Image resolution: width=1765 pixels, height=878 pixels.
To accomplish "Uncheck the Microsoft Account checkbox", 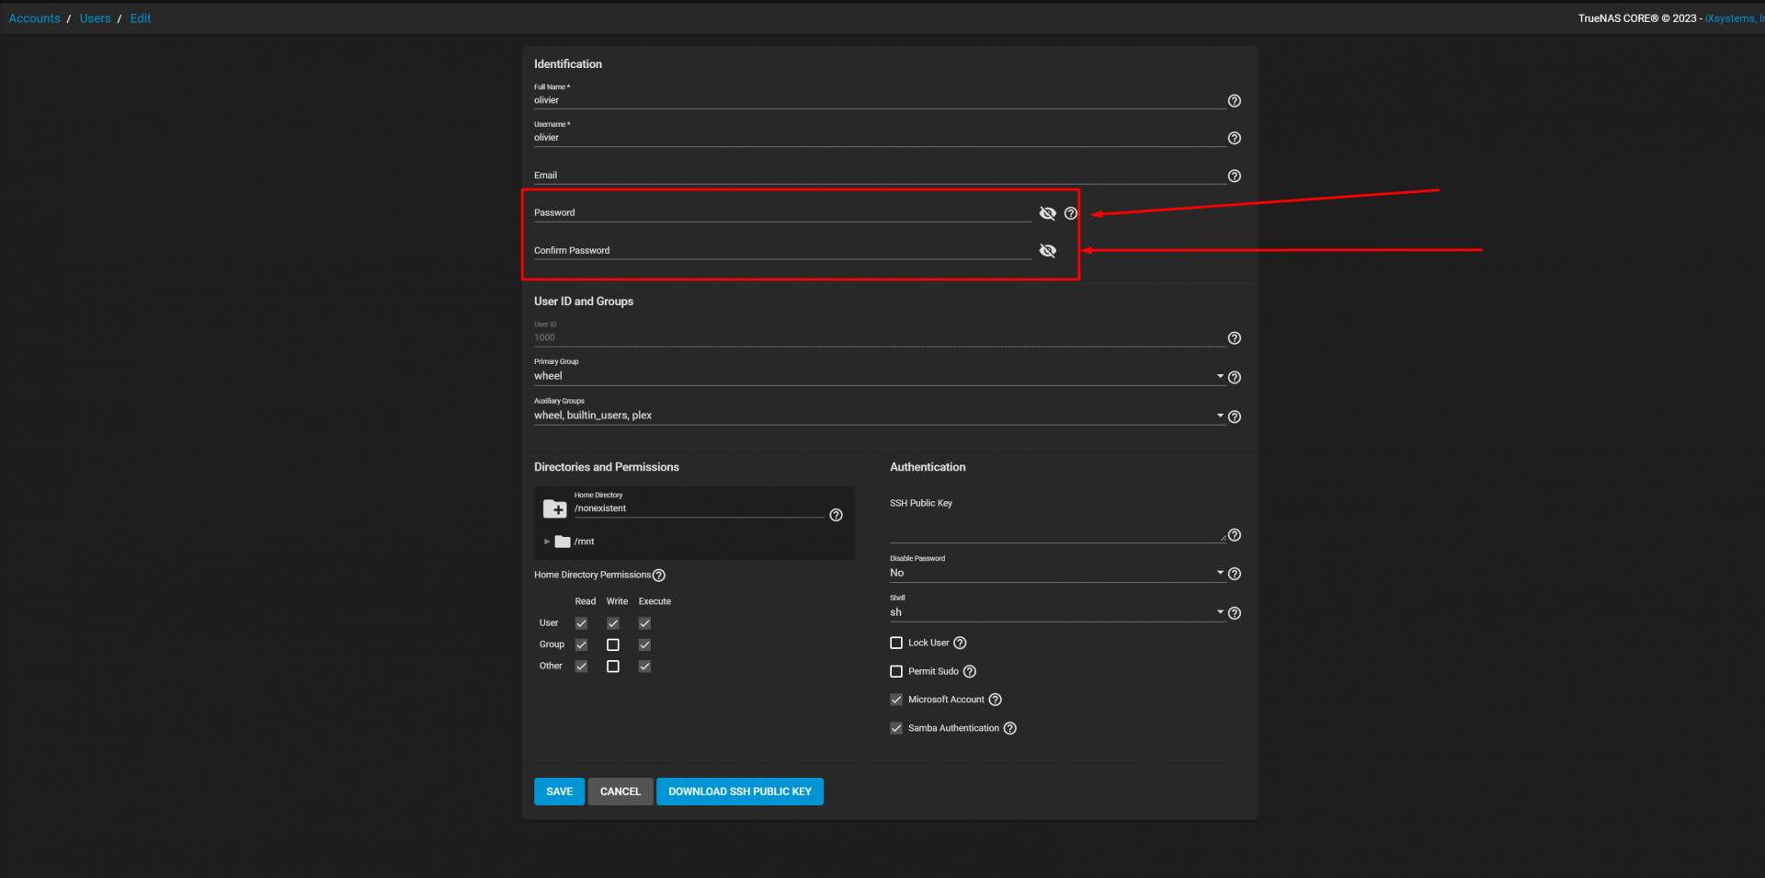I will point(896,700).
